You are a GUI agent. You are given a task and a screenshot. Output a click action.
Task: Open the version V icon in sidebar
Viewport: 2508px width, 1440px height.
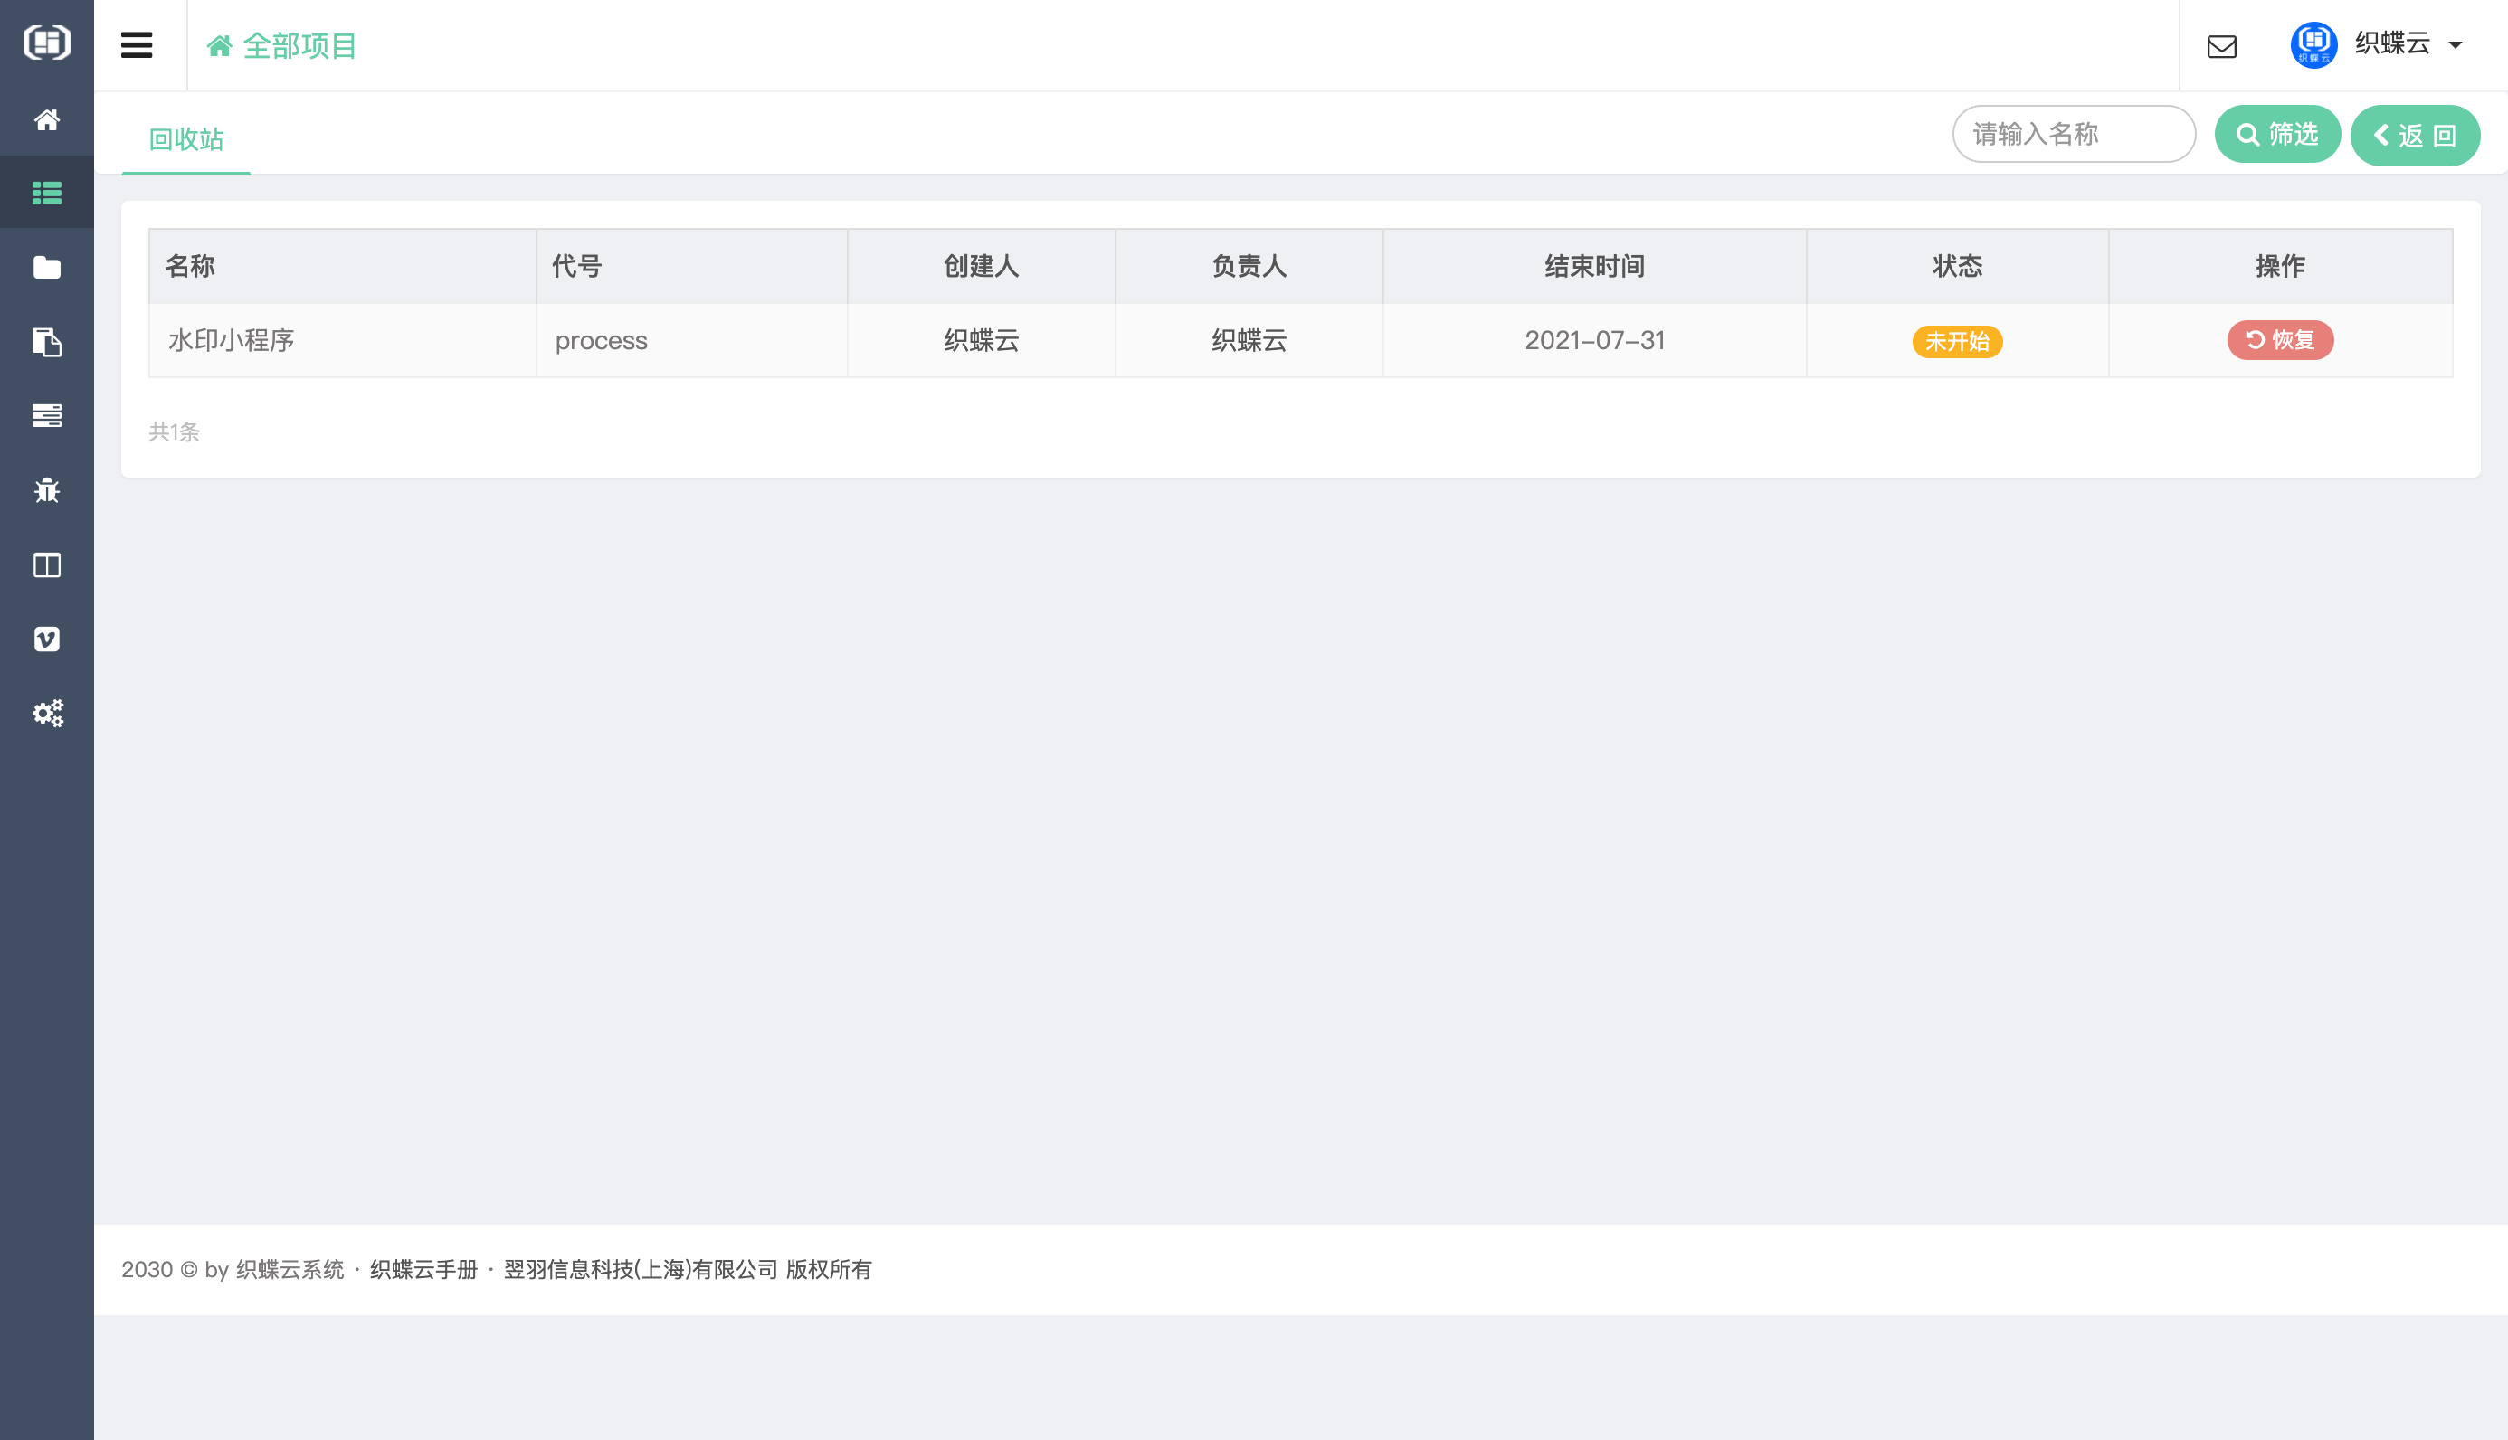tap(46, 639)
